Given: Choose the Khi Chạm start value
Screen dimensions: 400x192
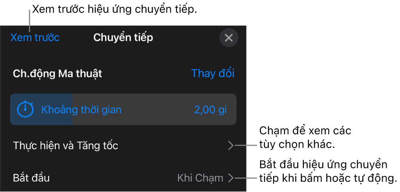Looking at the screenshot, I should click(x=200, y=178).
